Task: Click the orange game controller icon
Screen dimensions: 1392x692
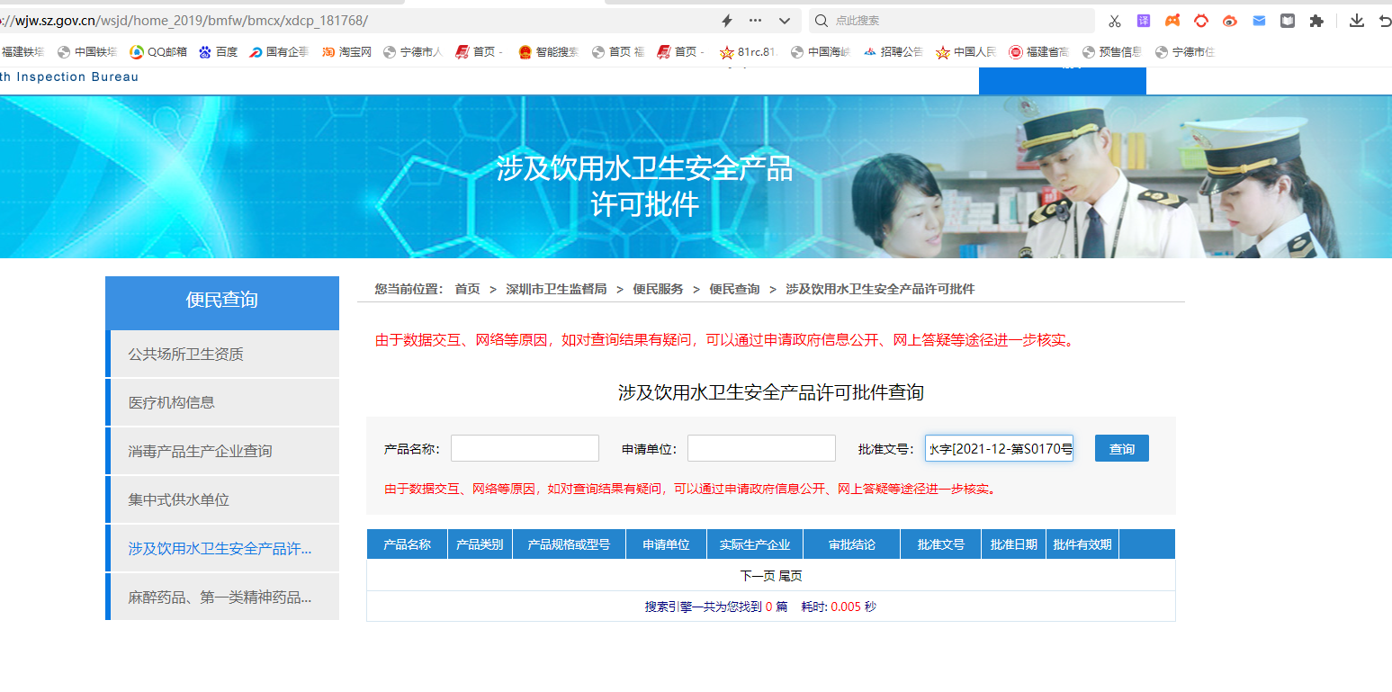Action: pos(1172,21)
